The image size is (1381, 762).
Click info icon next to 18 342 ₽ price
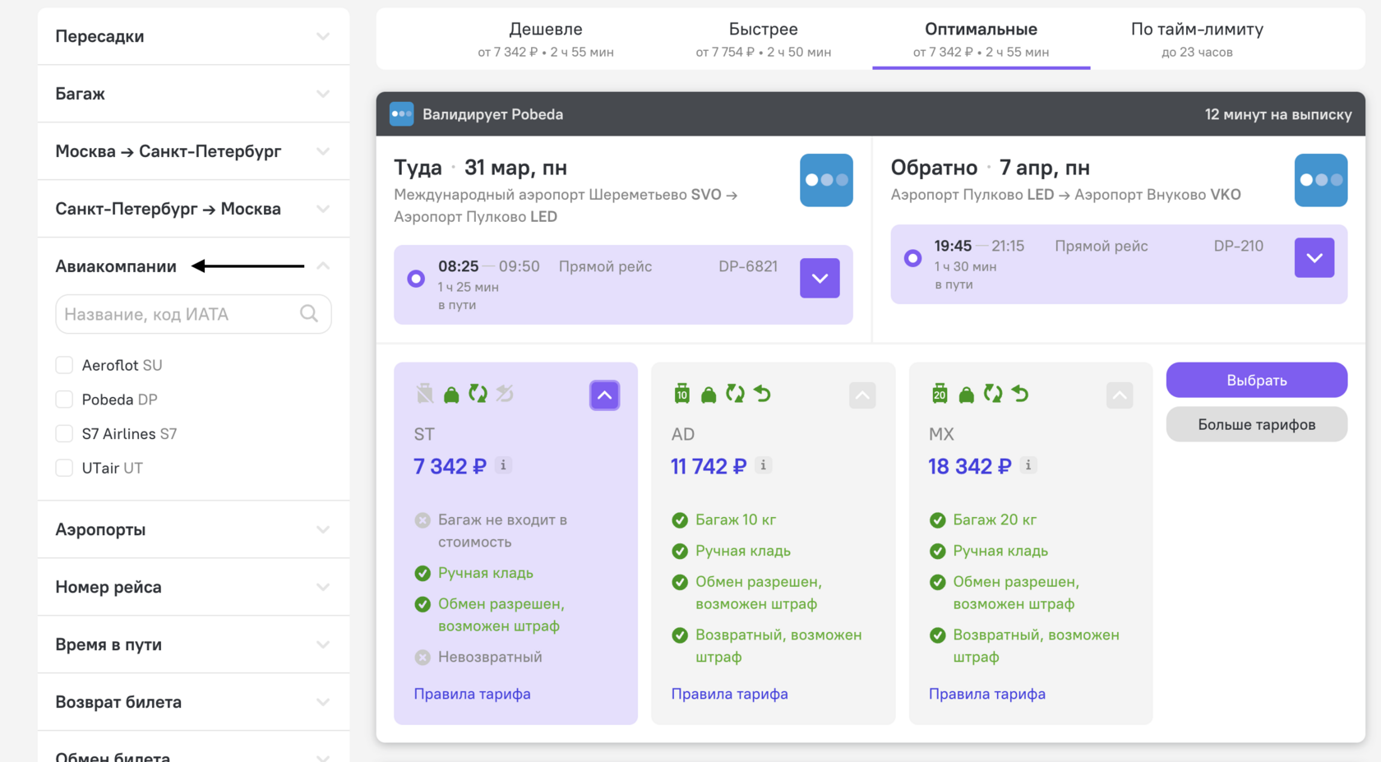(x=1028, y=465)
